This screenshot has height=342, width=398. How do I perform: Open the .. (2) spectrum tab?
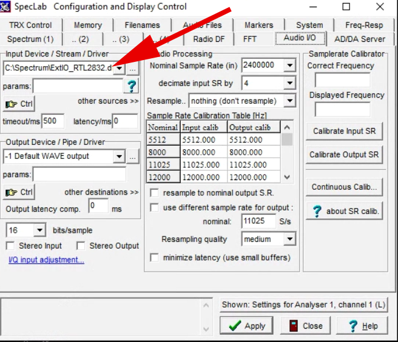[x=80, y=39]
